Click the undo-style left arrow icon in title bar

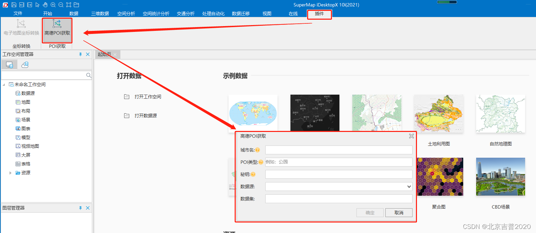click(22, 5)
